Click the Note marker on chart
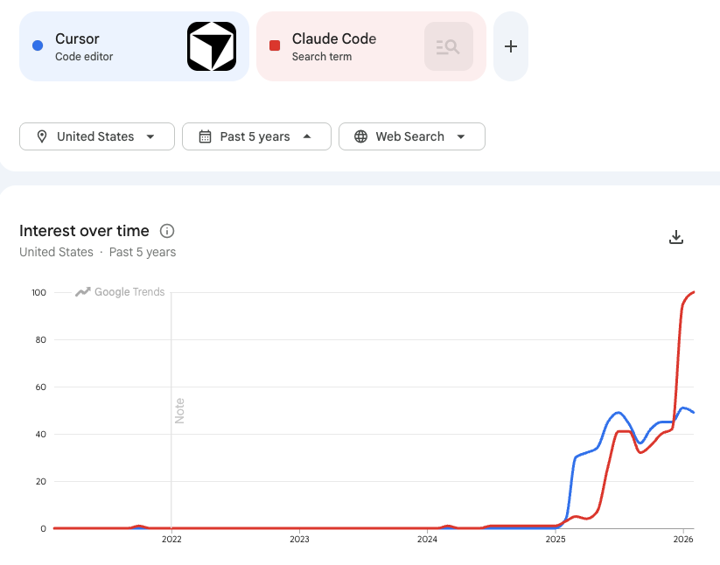This screenshot has width=720, height=565. click(x=179, y=411)
